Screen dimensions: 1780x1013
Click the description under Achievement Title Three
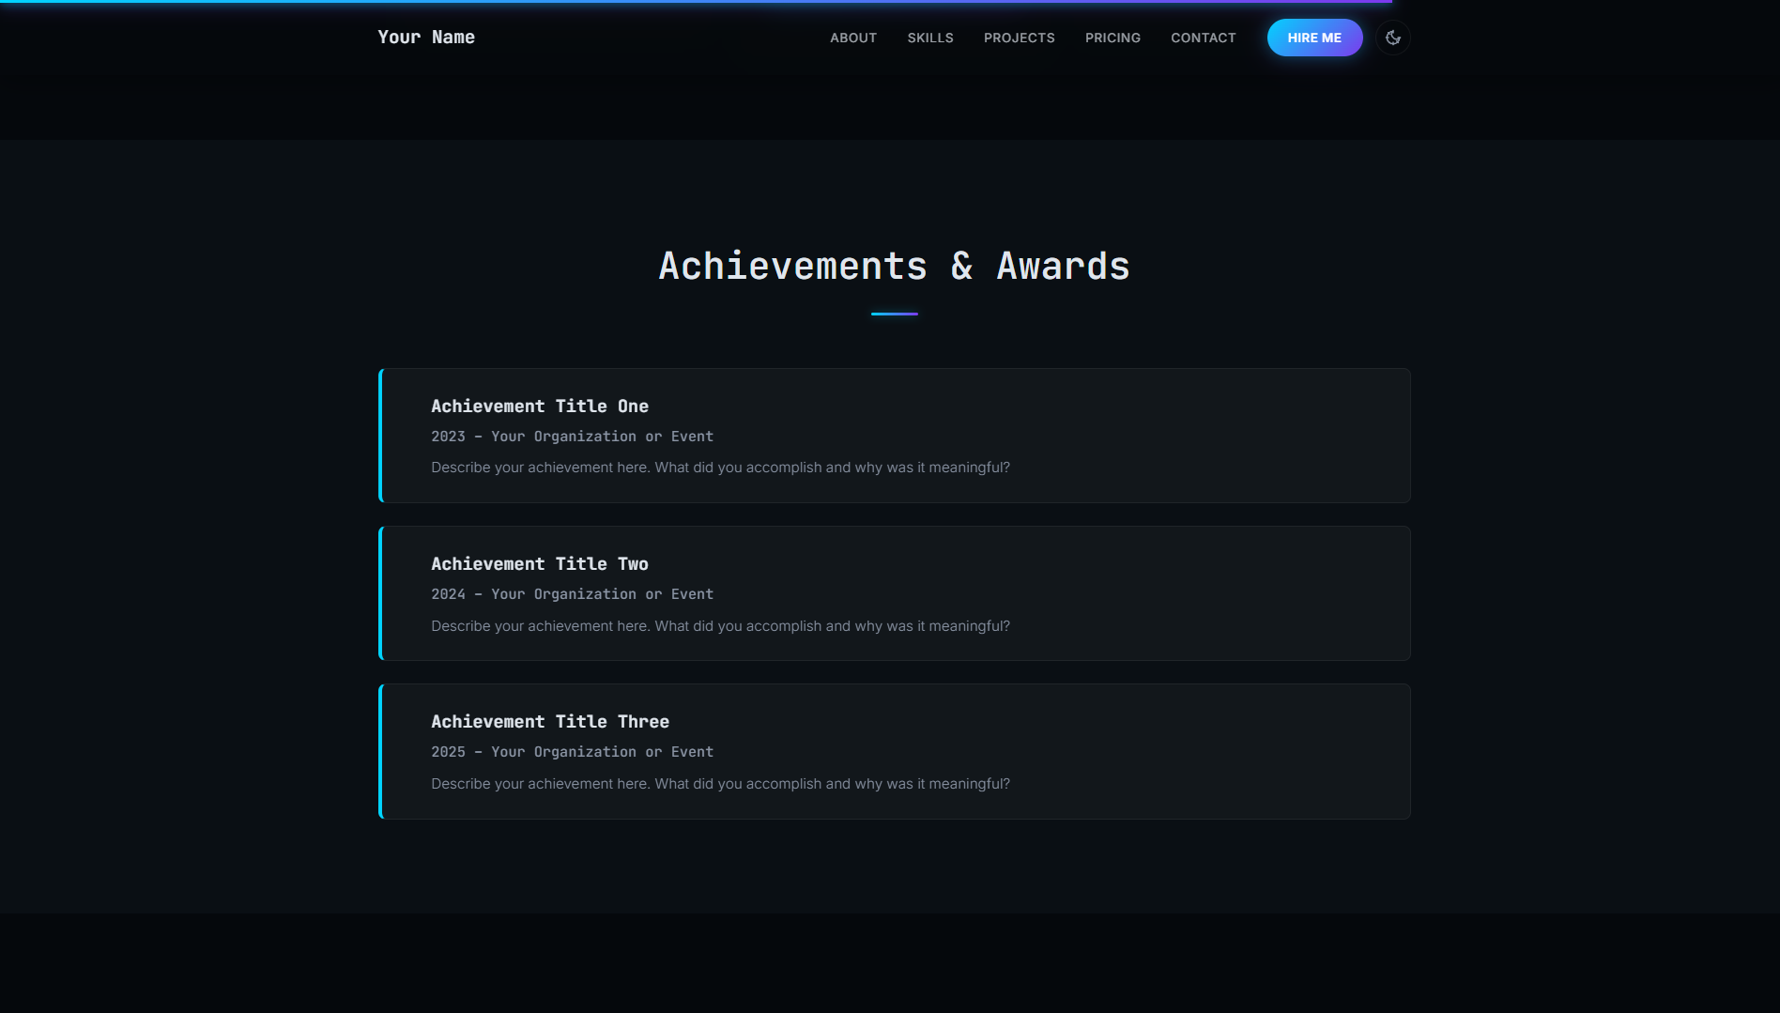(720, 784)
